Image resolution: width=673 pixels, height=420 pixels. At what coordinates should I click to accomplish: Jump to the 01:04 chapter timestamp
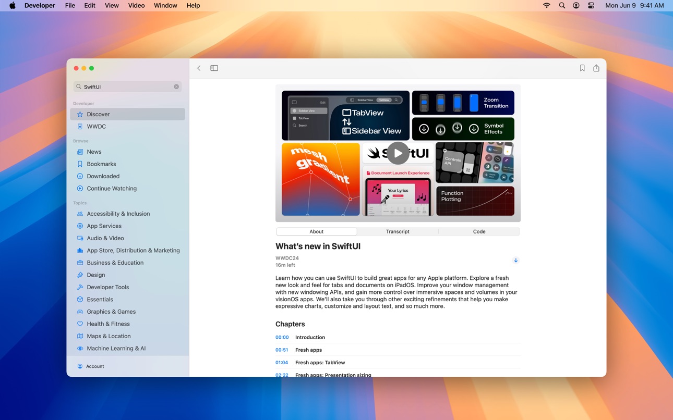point(282,362)
